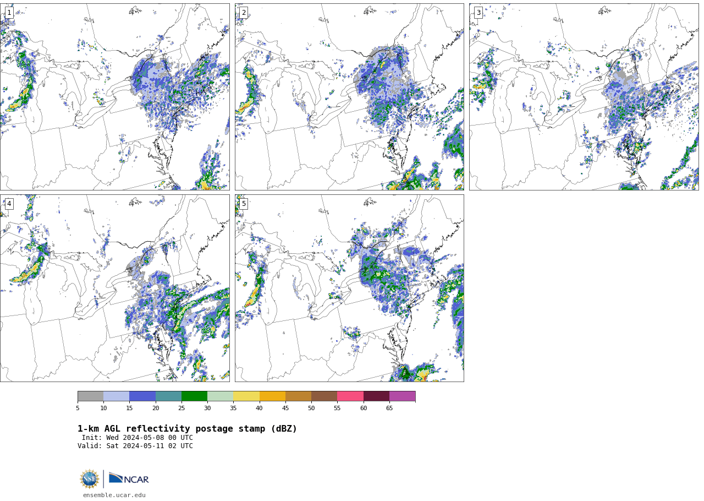Click the 1-km AGL reflectivity title
The image size is (704, 501).
pyautogui.click(x=187, y=429)
